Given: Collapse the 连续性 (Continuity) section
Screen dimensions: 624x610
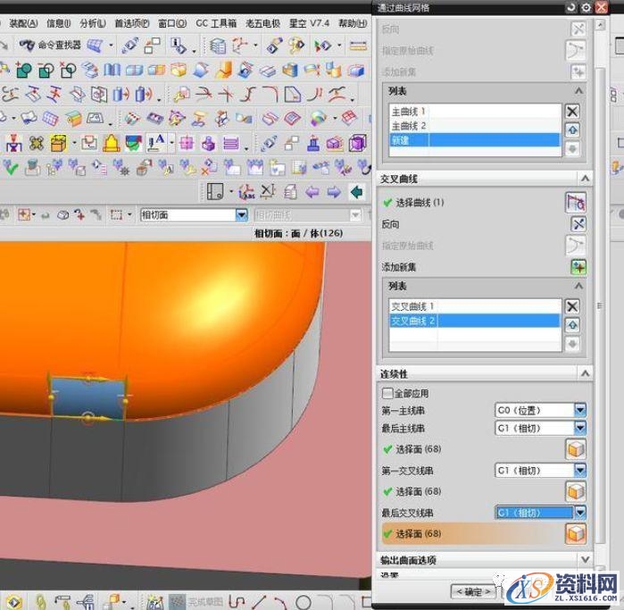Looking at the screenshot, I should [584, 373].
